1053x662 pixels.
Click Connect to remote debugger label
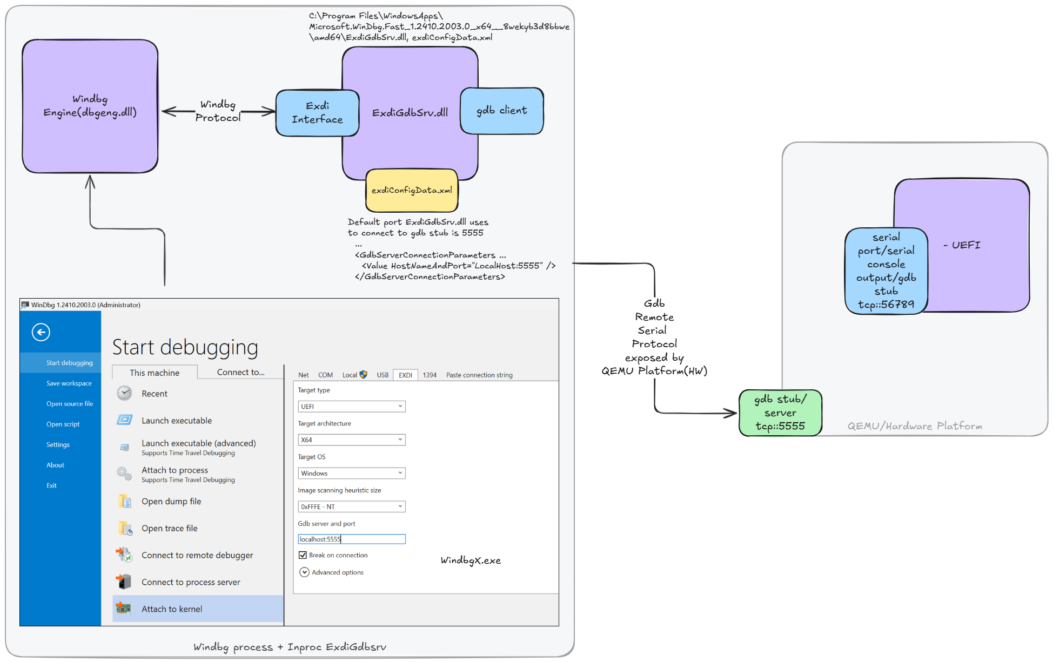[197, 556]
